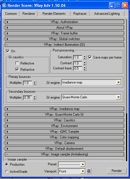
Task: Open the Raytracer tab
Action: tap(80, 14)
